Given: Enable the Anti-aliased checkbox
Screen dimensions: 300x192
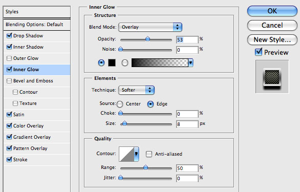Looking at the screenshot, I should point(149,154).
